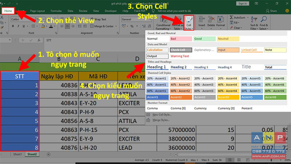Open the Sheet1 worksheet tab
The height and width of the screenshot is (164, 291).
(x=17, y=154)
